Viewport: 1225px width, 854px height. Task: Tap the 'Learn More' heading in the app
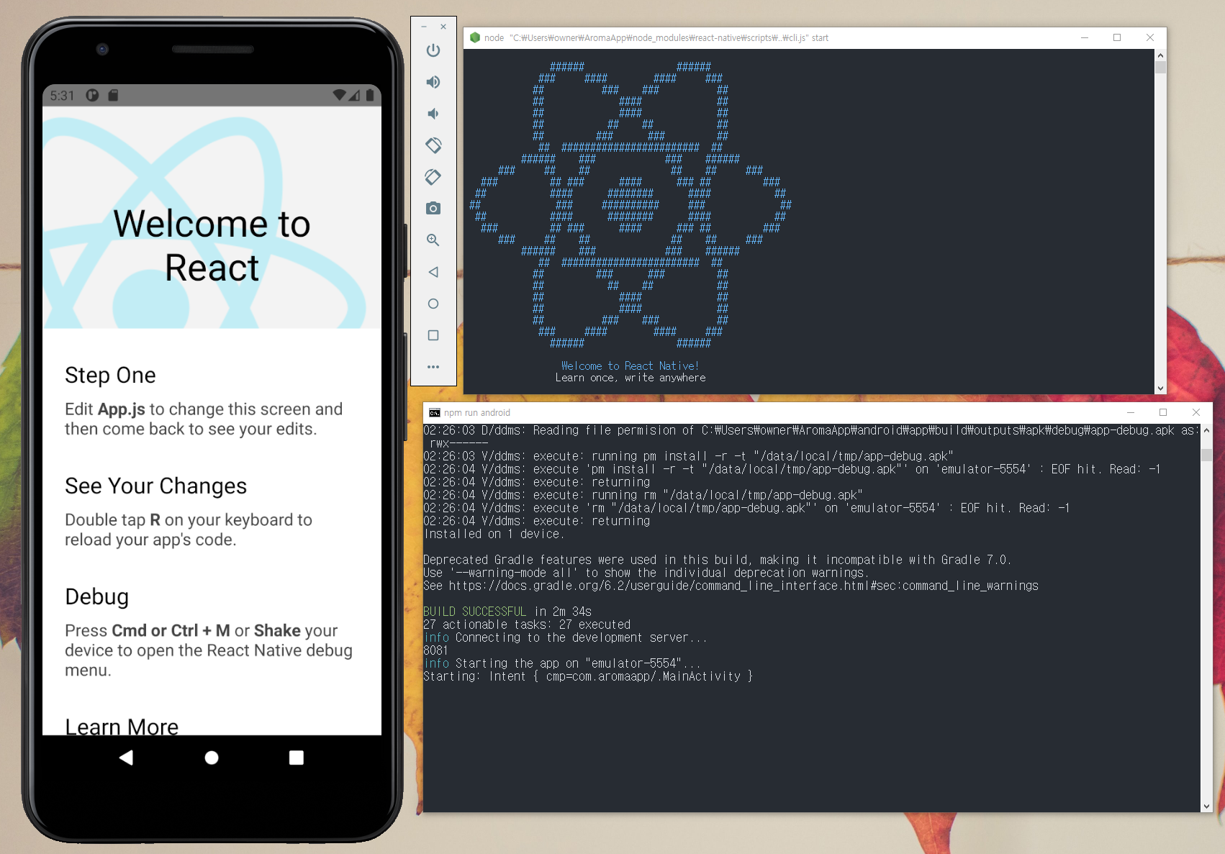[x=122, y=726]
